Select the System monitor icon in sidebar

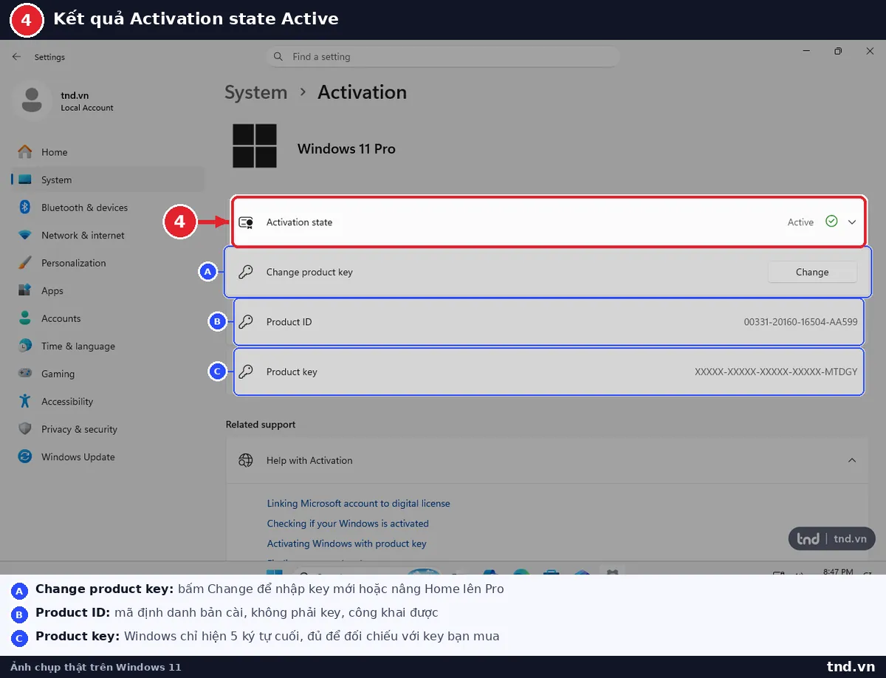pos(25,179)
